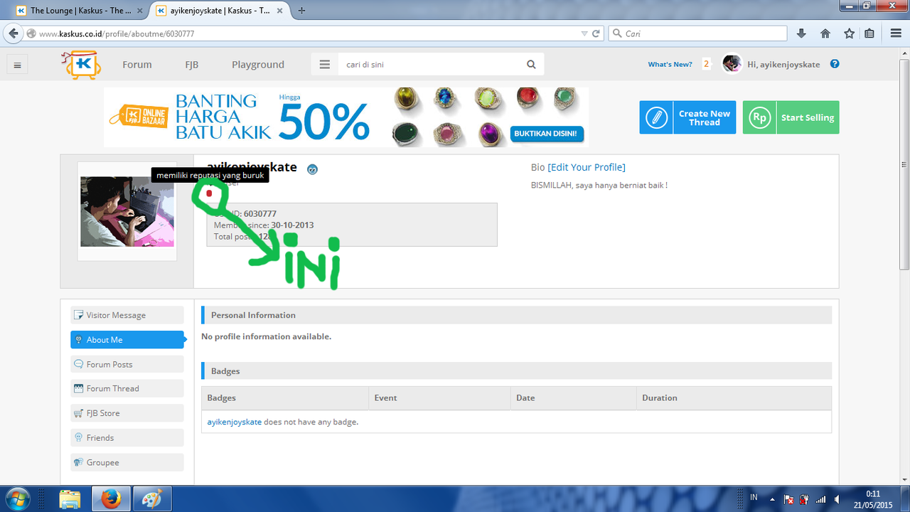Open the Playground menu item
Viewport: 910px width, 512px height.
click(258, 65)
